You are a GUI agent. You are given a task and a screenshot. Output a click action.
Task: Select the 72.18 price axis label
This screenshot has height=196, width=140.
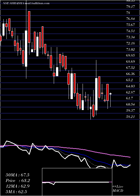point(130,43)
